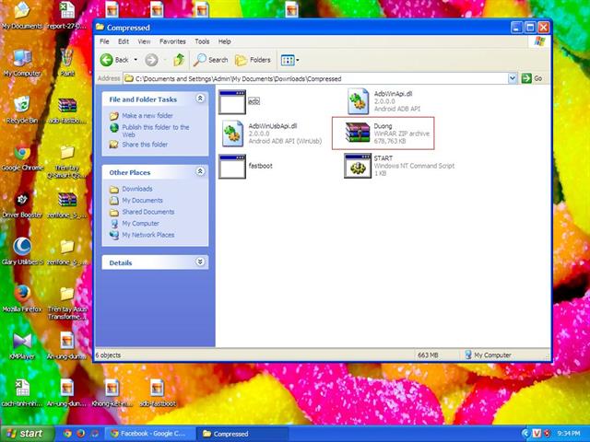This screenshot has height=442, width=590.
Task: Open the Windows start menu
Action: [x=26, y=434]
